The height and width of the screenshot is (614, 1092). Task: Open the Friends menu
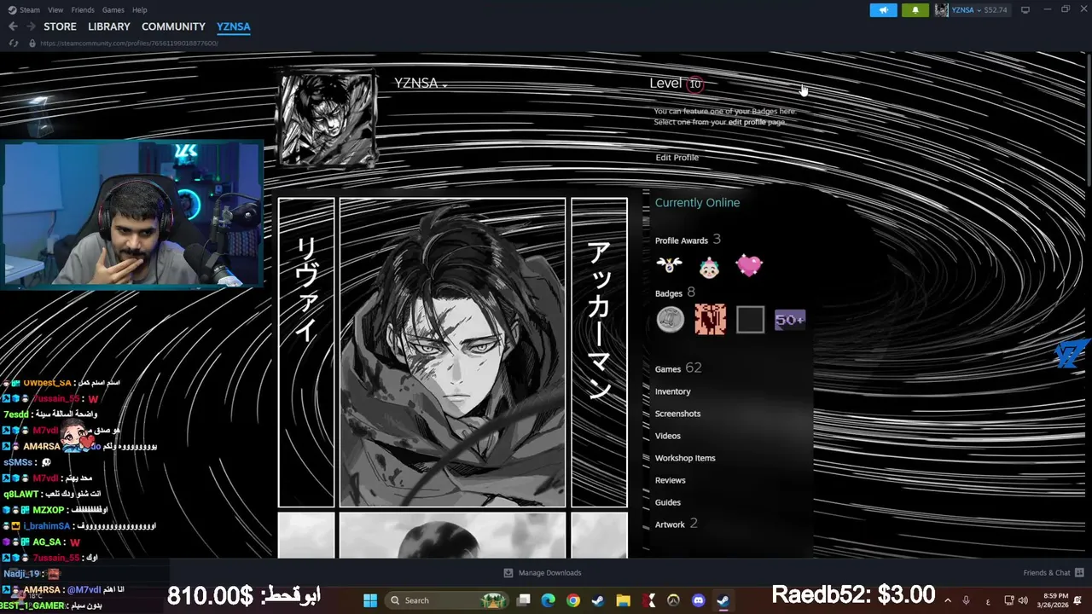click(83, 10)
